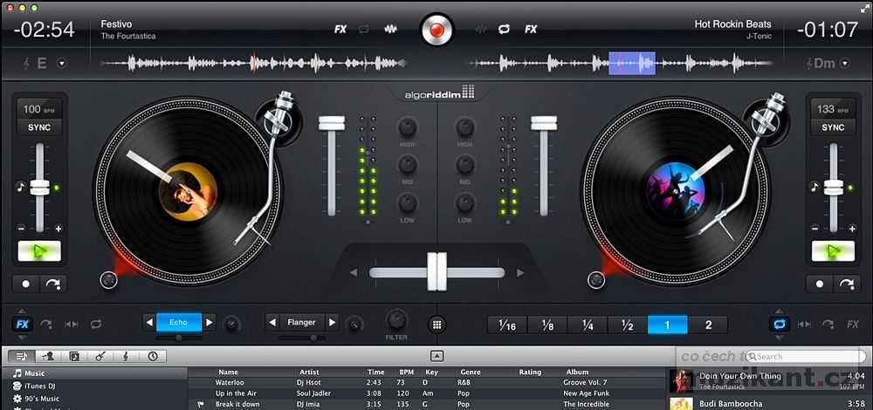Click the left bounce arrow icon in bottom strip
873x410 pixels.
[x=46, y=324]
